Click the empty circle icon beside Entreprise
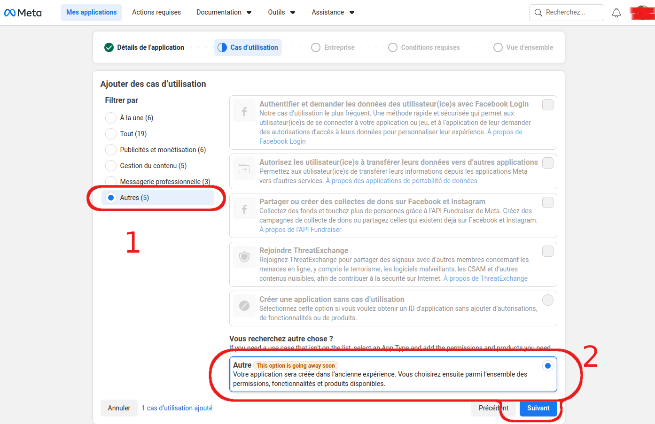Screen dimensions: 655x424 pyautogui.click(x=316, y=47)
